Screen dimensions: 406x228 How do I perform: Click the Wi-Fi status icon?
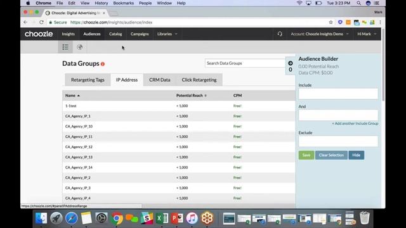coord(299,3)
